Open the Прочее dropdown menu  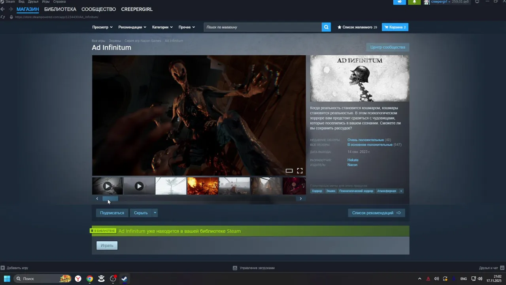tap(187, 27)
